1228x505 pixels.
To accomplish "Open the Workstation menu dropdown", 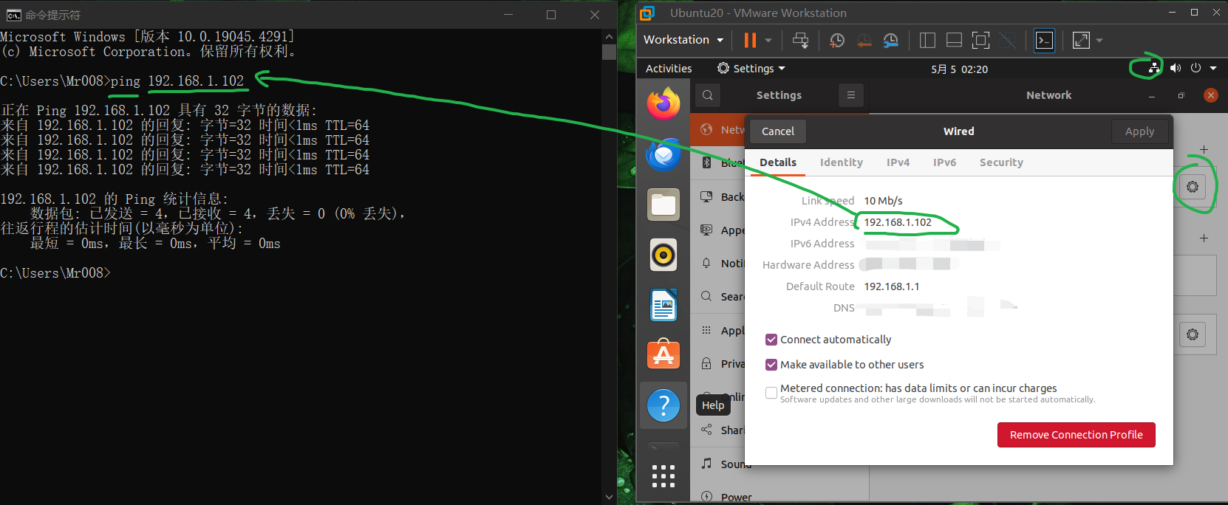I will click(x=683, y=40).
